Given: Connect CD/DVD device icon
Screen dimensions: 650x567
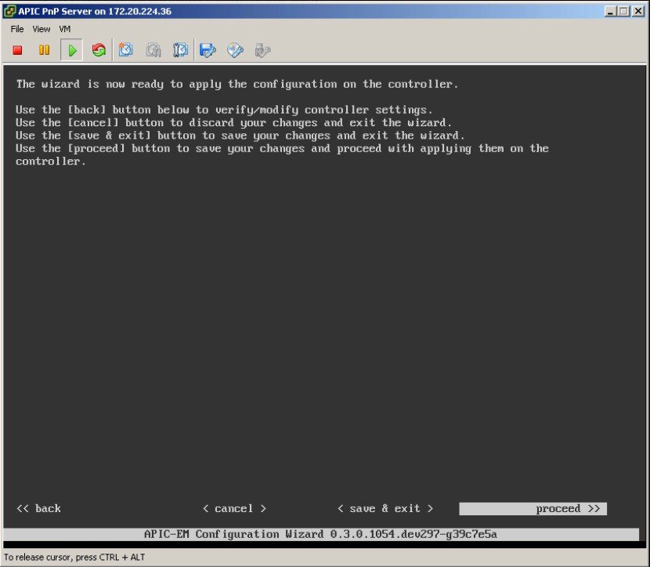Looking at the screenshot, I should point(235,50).
